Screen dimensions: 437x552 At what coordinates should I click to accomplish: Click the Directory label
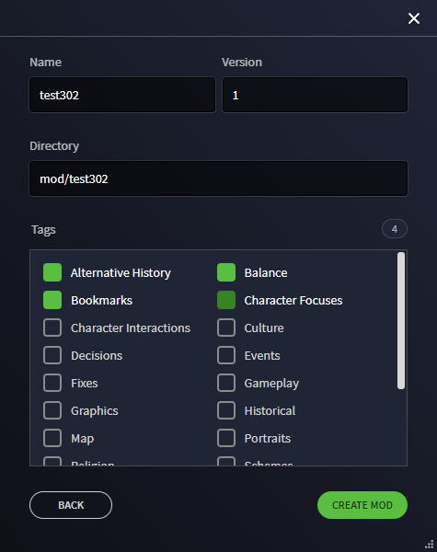pos(54,145)
